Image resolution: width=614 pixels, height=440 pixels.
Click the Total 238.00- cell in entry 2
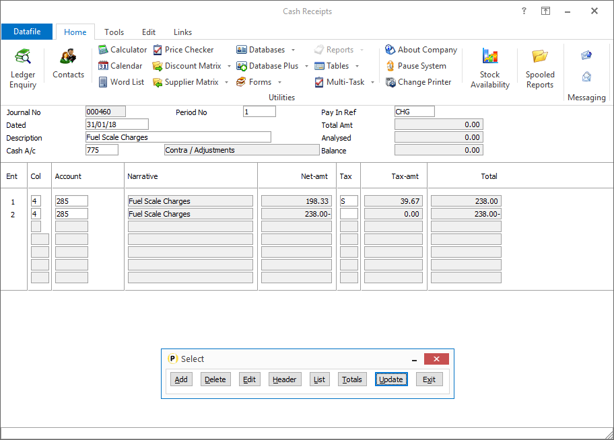466,214
